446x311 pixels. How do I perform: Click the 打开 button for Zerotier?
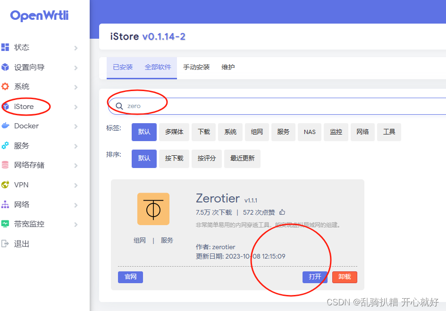click(x=315, y=277)
